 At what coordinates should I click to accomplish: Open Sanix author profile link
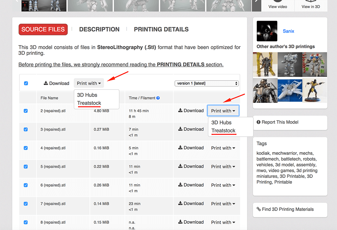point(288,31)
